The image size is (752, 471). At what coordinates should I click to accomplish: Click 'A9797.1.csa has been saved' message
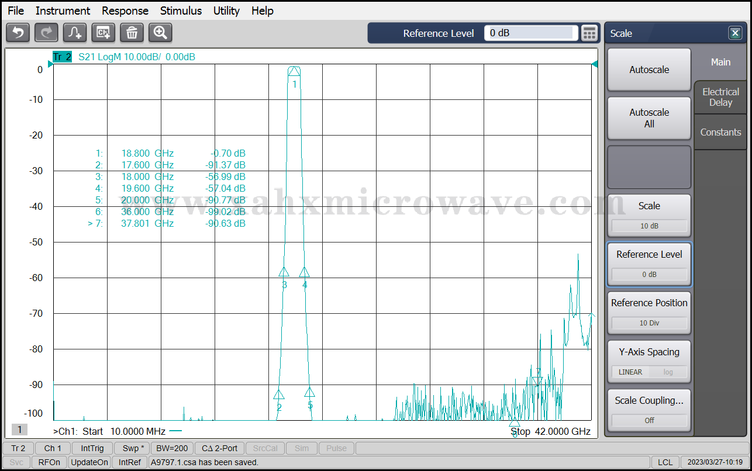click(204, 462)
